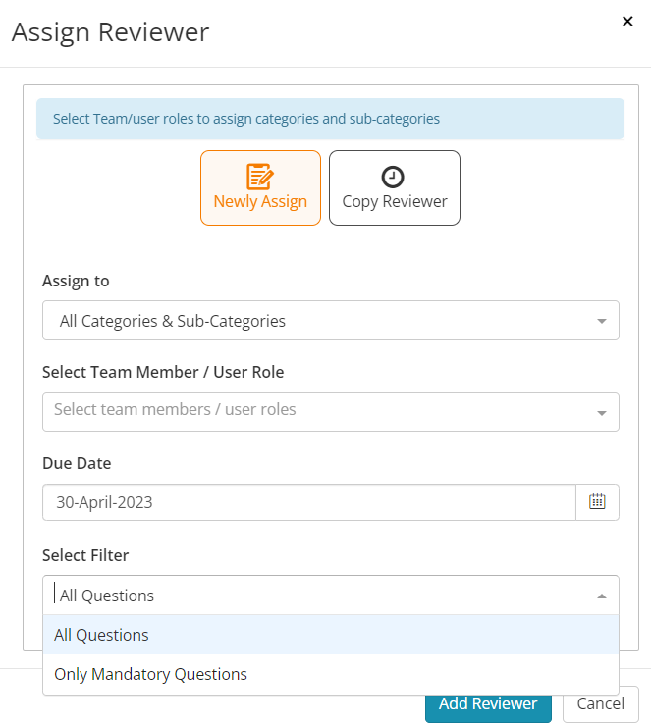Screen dimensions: 651x726
Task: Click the Cancel button
Action: coord(601,704)
